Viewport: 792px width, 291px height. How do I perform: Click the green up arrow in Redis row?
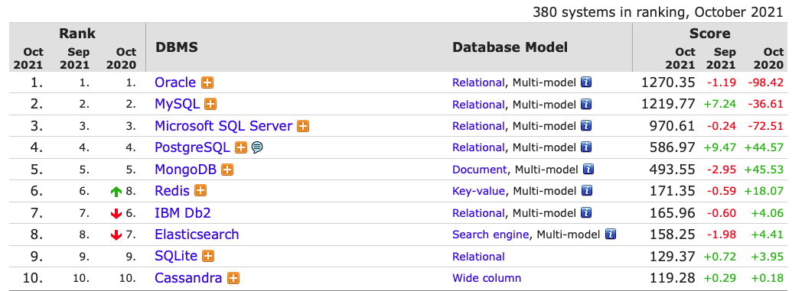pyautogui.click(x=116, y=192)
